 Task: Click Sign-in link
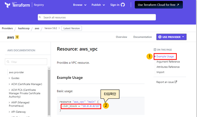[x=115, y=5]
